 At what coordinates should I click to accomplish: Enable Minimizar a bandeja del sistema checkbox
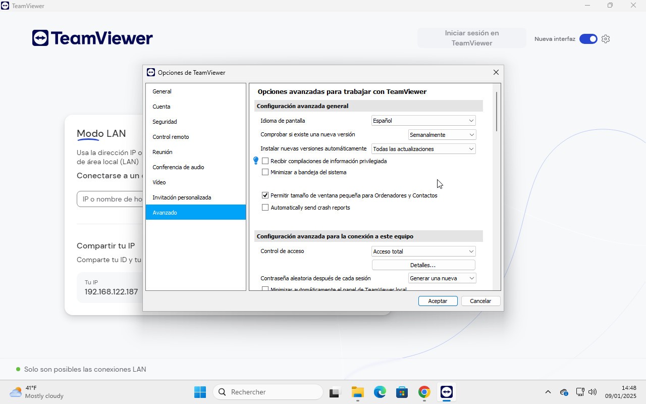click(265, 172)
